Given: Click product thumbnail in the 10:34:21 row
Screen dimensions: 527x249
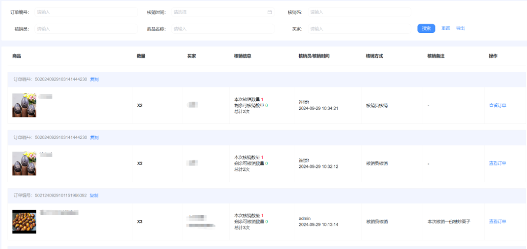Looking at the screenshot, I should tap(24, 105).
